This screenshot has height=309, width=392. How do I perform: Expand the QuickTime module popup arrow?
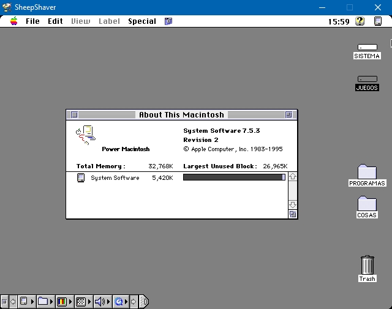(126, 302)
